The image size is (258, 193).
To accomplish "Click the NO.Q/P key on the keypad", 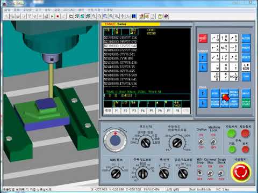I will tap(234, 77).
